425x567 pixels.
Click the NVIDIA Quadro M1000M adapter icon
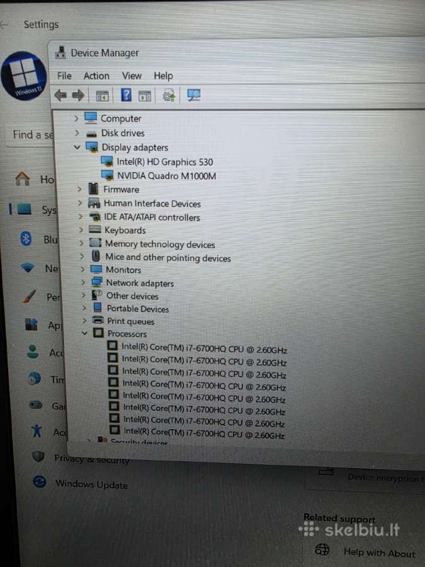[x=108, y=175]
